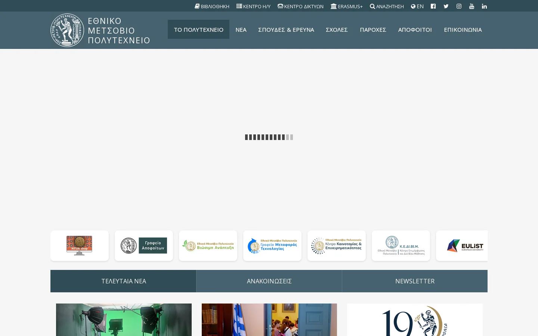Go to ΚΕΝΤΡΟ Η/Υ link
538x336 pixels.
(x=253, y=6)
